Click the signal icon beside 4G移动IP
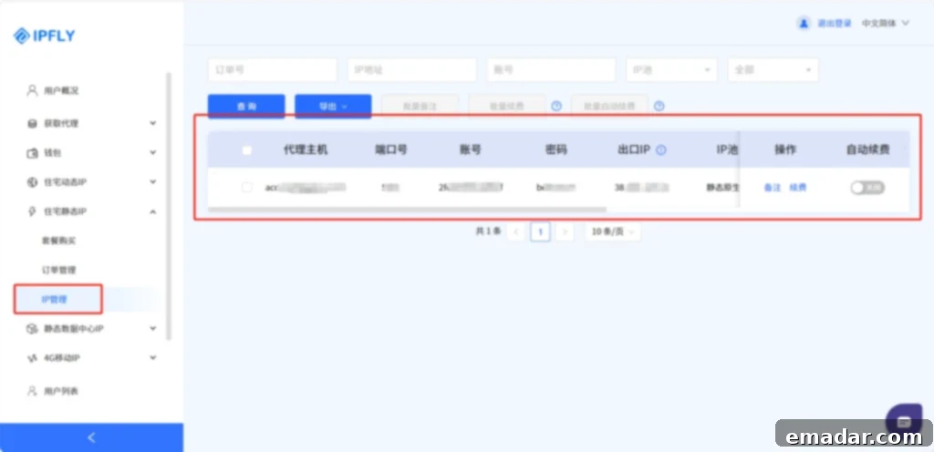The width and height of the screenshot is (934, 452). tap(32, 358)
